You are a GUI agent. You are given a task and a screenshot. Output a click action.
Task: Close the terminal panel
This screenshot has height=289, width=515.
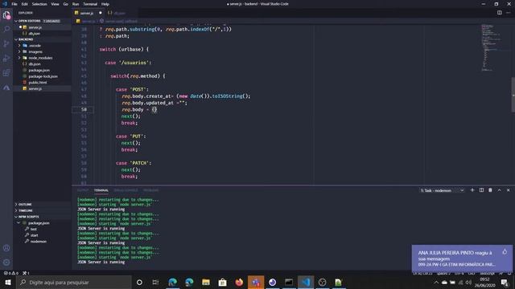[x=508, y=190]
